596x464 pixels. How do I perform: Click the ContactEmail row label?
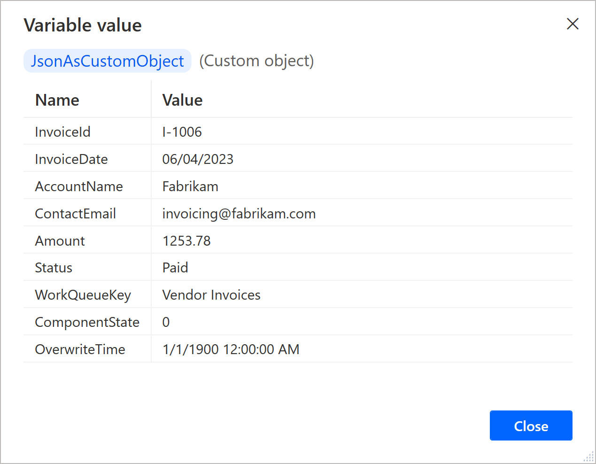pyautogui.click(x=75, y=214)
